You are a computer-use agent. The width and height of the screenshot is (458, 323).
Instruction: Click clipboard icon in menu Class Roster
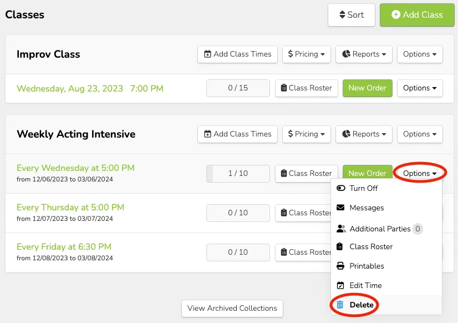pos(340,246)
